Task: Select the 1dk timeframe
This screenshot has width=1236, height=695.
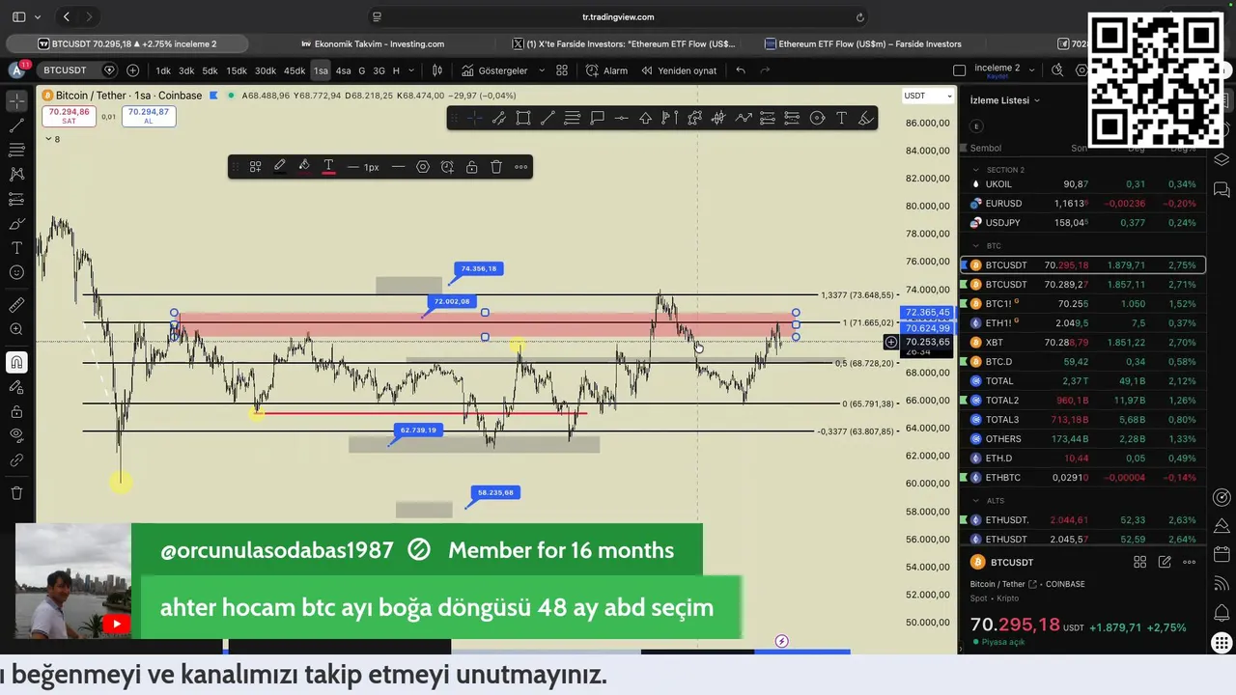Action: [x=163, y=70]
